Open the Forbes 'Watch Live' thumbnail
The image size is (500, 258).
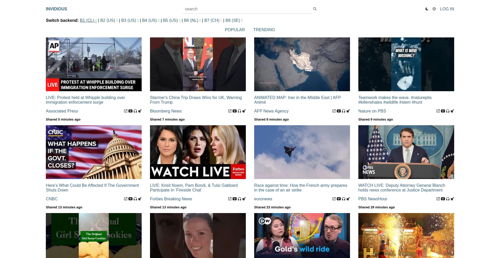pos(198,152)
